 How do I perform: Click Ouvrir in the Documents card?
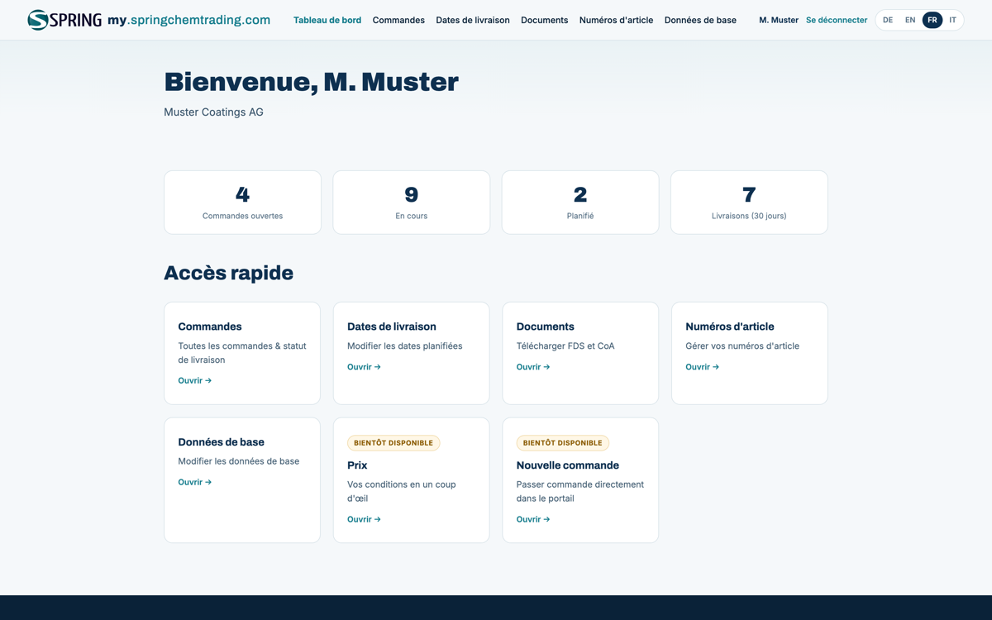[533, 367]
